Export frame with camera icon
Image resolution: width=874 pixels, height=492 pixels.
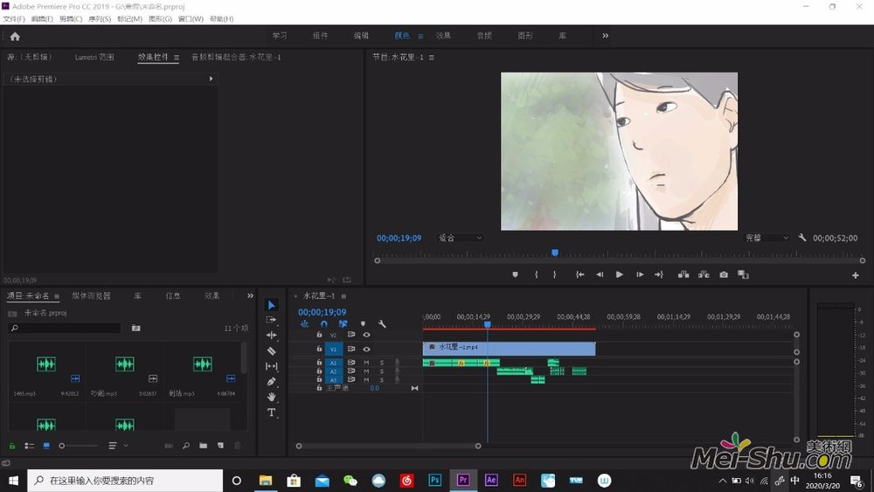(724, 274)
